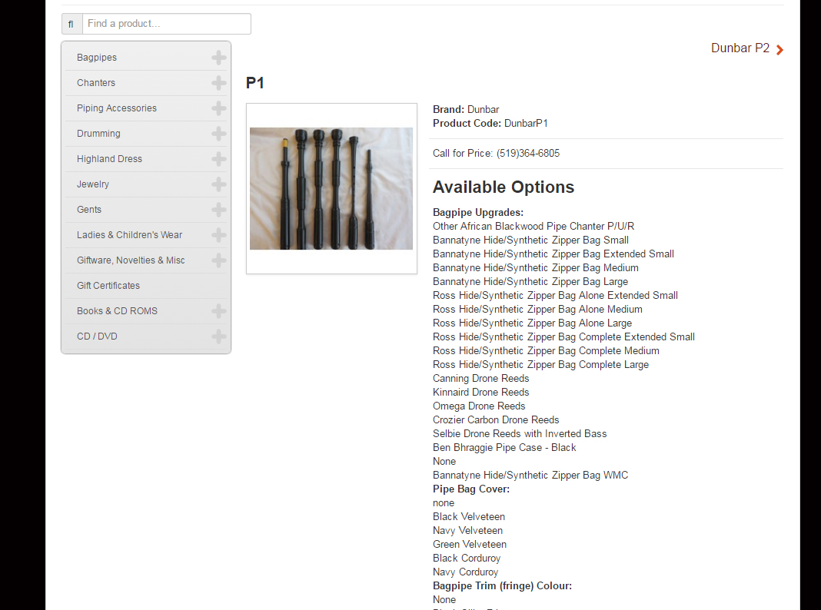Open the Drumming menu category

click(x=98, y=134)
